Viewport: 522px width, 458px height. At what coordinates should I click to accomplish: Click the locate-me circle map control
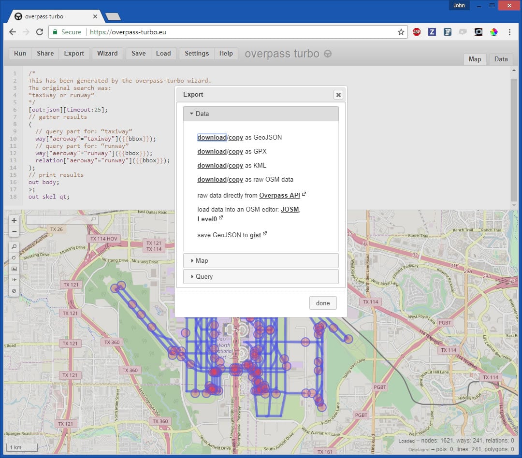pos(14,258)
